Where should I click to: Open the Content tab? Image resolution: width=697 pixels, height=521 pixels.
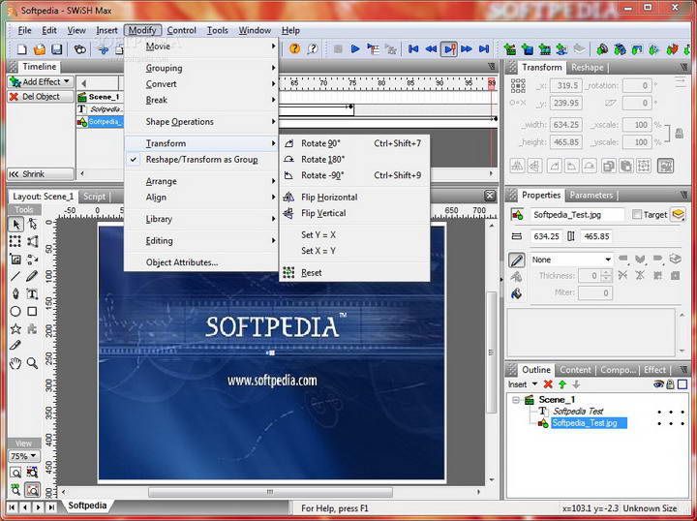pyautogui.click(x=575, y=370)
